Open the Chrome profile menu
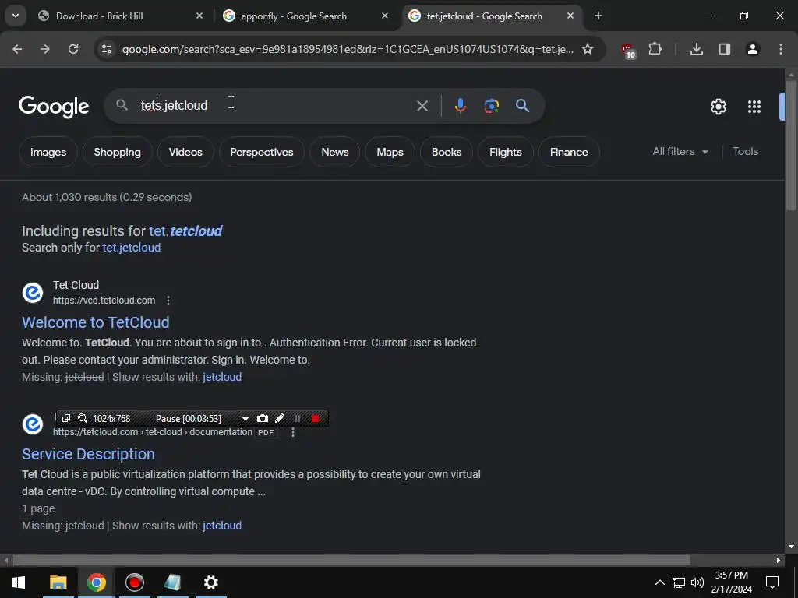Image resolution: width=798 pixels, height=598 pixels. (x=753, y=49)
